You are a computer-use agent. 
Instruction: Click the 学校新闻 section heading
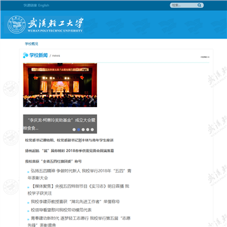pyautogui.click(x=38, y=55)
